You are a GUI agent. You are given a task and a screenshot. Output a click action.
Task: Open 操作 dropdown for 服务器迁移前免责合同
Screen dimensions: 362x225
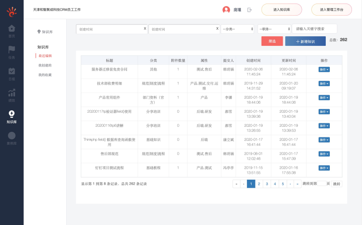pos(324,69)
